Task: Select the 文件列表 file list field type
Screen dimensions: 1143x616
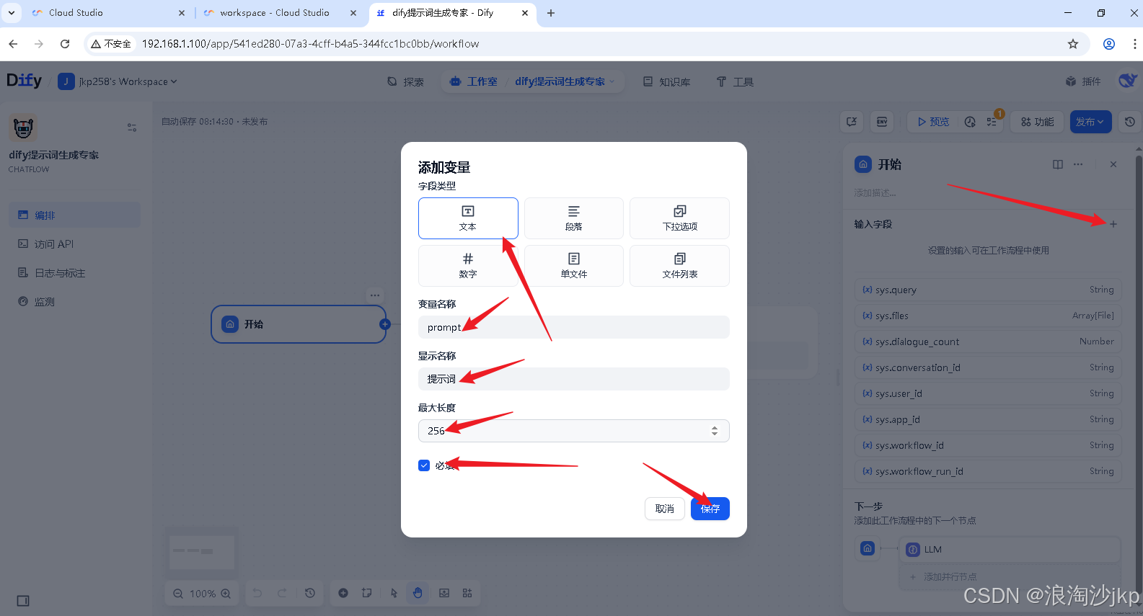Action: coord(679,266)
